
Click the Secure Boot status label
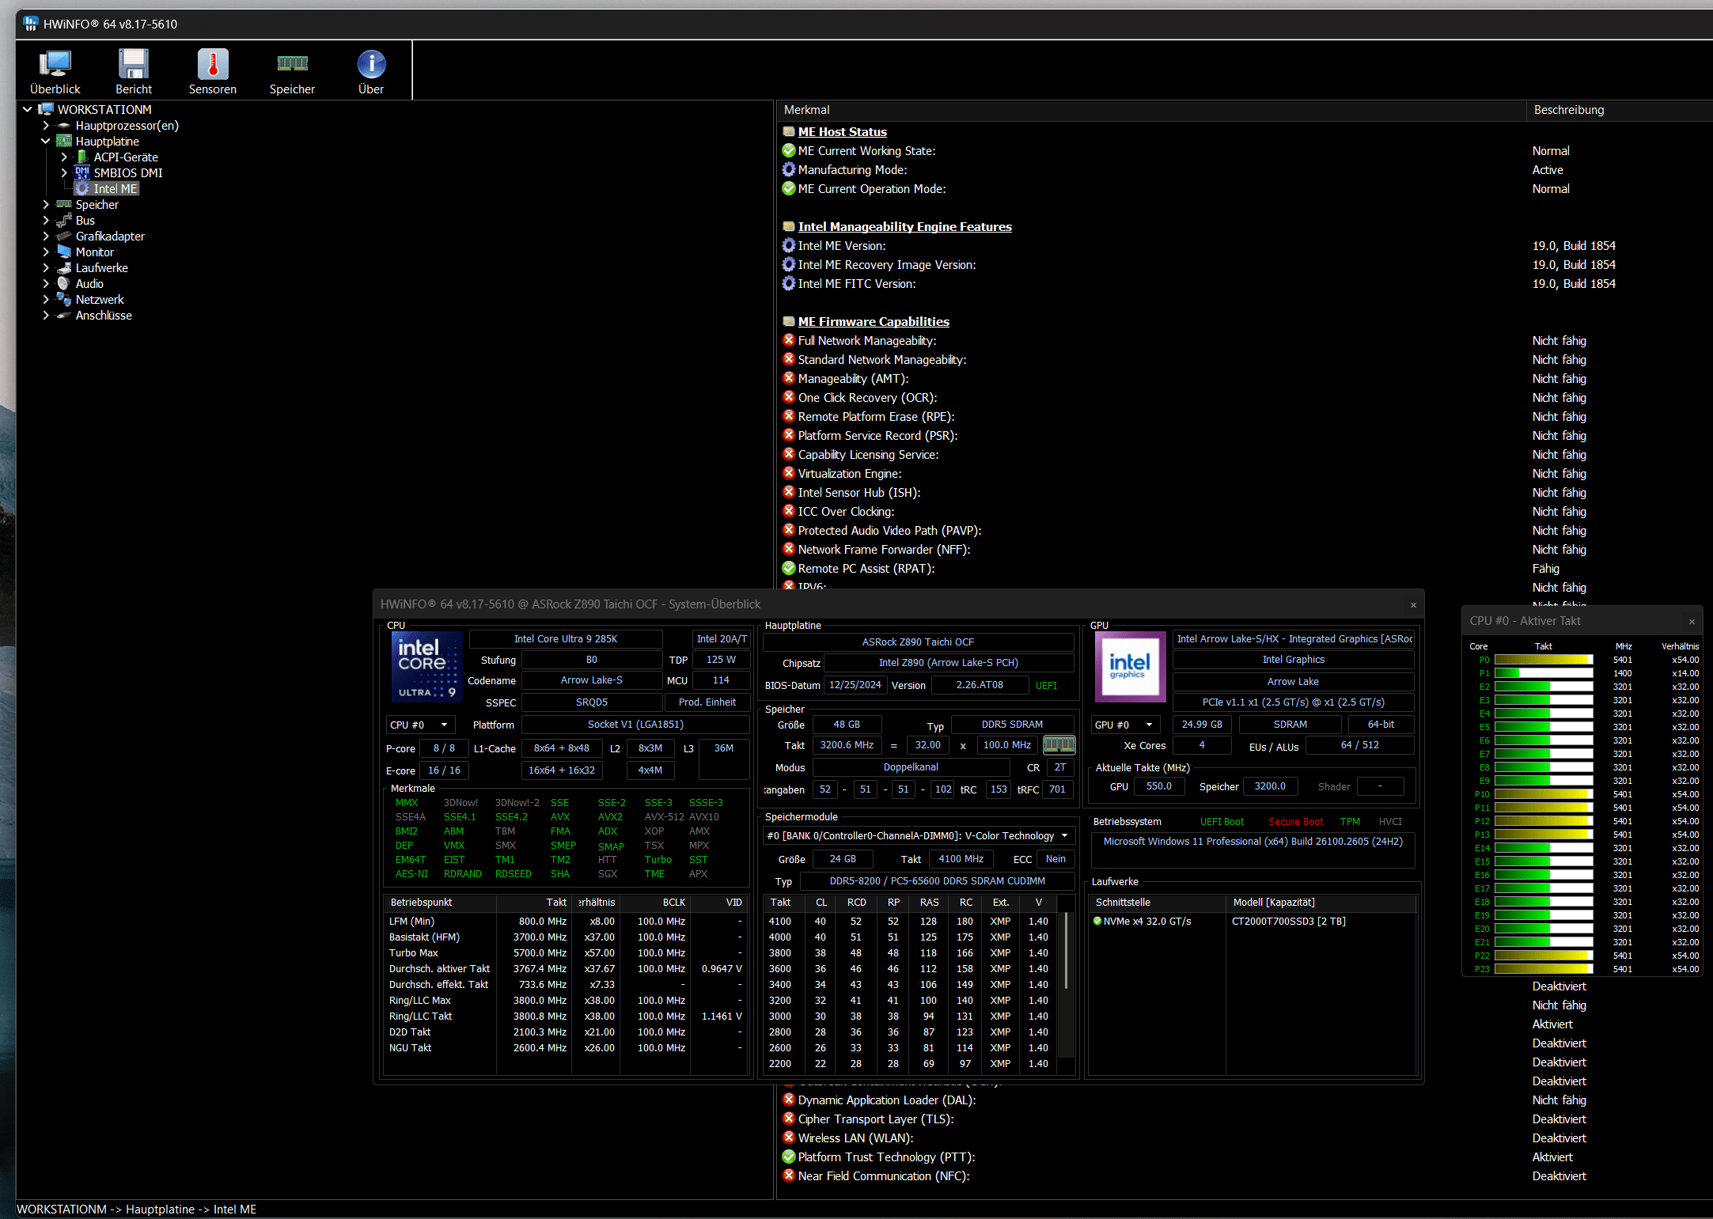(x=1295, y=822)
